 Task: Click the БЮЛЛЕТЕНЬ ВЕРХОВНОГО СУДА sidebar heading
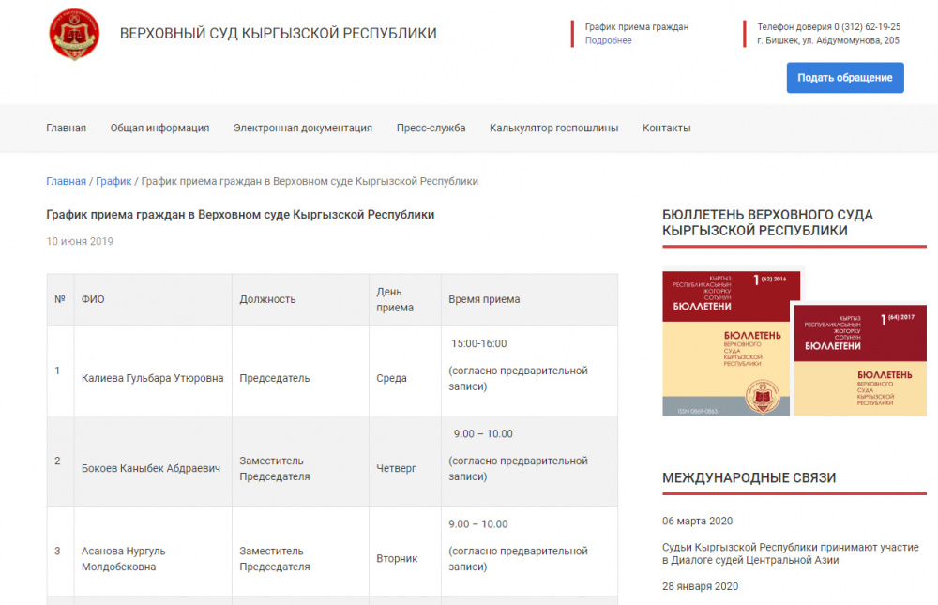tap(767, 222)
